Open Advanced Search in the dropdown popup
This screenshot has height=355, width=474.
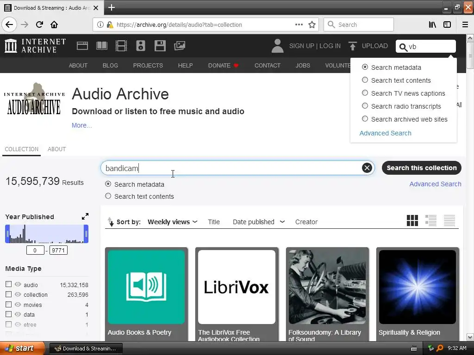(385, 133)
